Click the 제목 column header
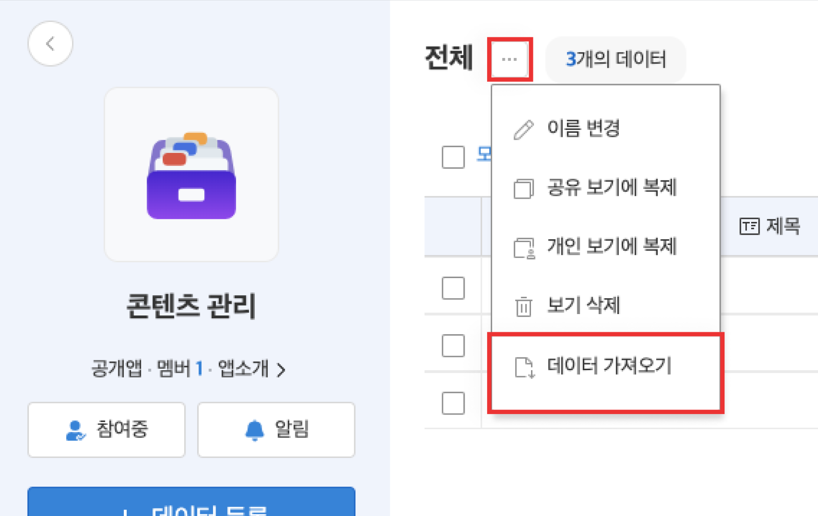Image resolution: width=818 pixels, height=516 pixels. coord(769,226)
